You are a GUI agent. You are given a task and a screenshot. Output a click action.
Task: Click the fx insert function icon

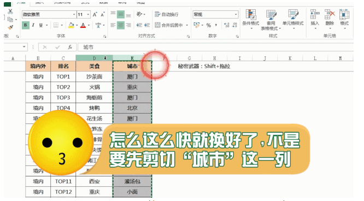pos(70,48)
